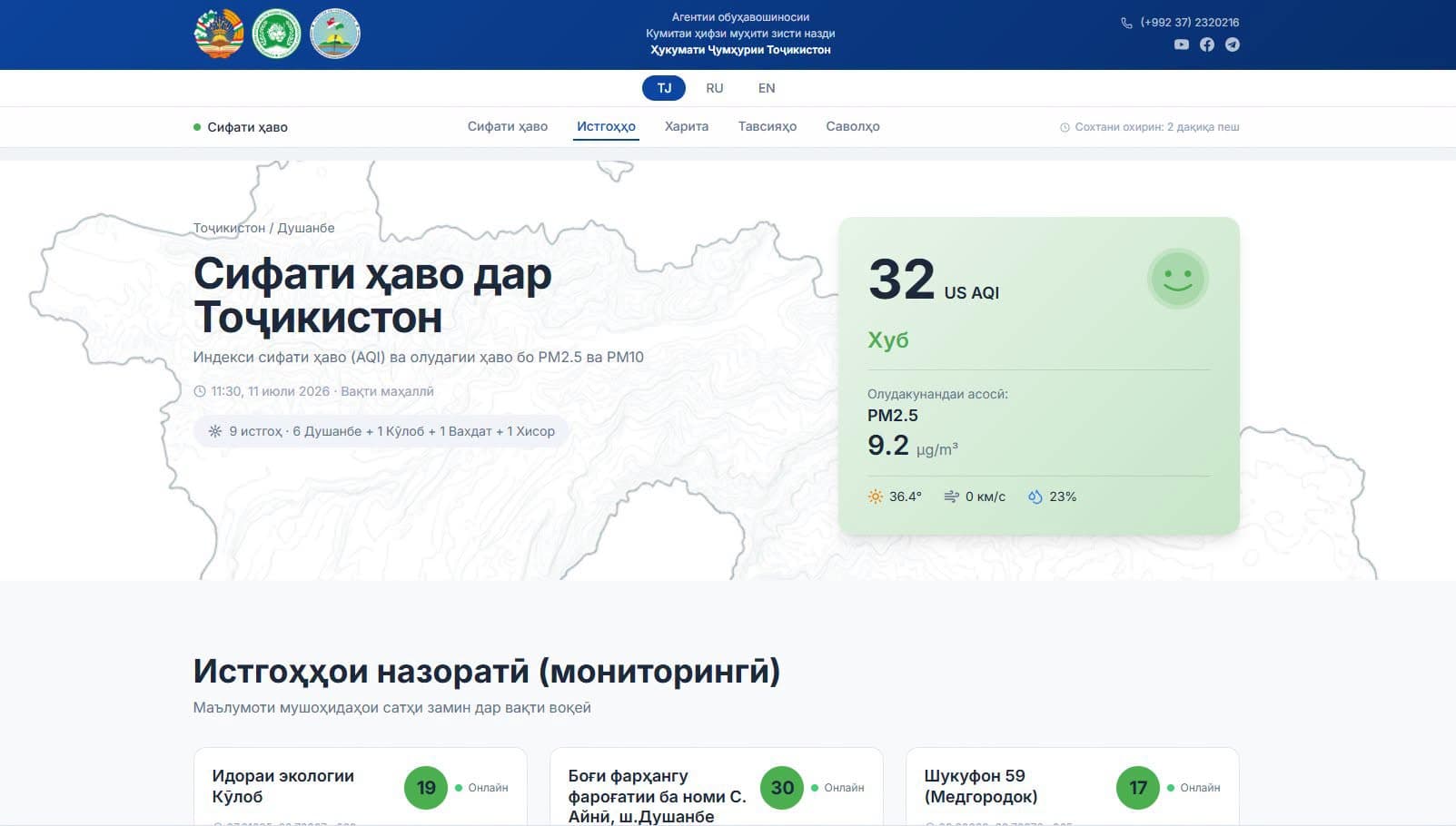Click the Тоҷикистон / Душанбе breadcrumb
The height and width of the screenshot is (826, 1456).
click(x=264, y=228)
